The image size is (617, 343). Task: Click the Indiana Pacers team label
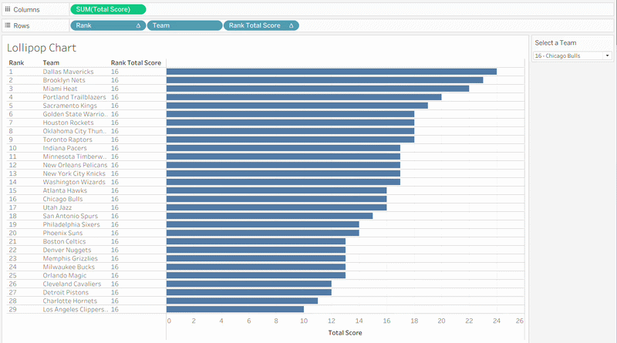65,148
